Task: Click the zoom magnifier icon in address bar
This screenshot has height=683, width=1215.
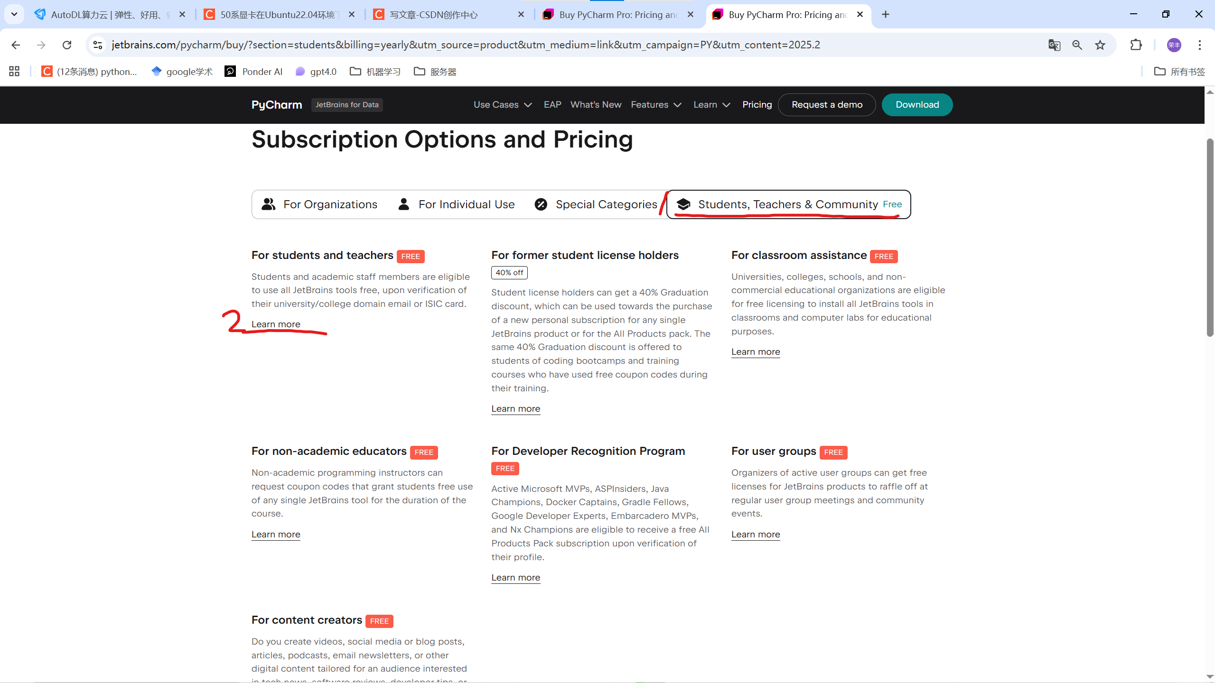Action: tap(1077, 45)
